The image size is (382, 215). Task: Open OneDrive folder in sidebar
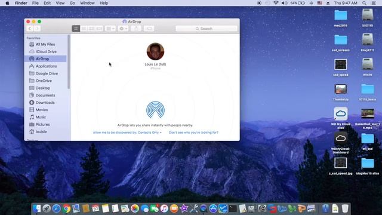tap(45, 81)
